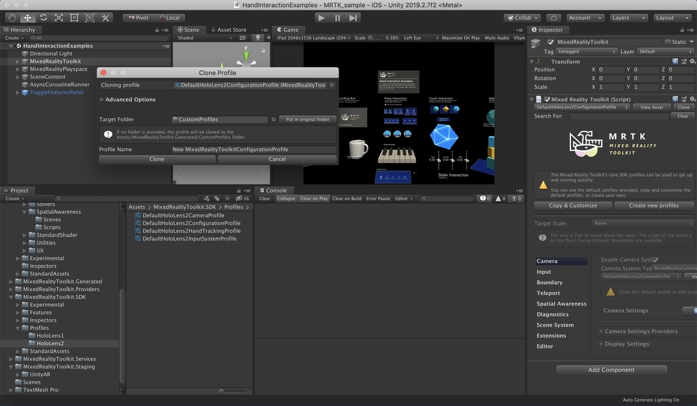
Task: Click the Clone button in dialog
Action: [157, 159]
